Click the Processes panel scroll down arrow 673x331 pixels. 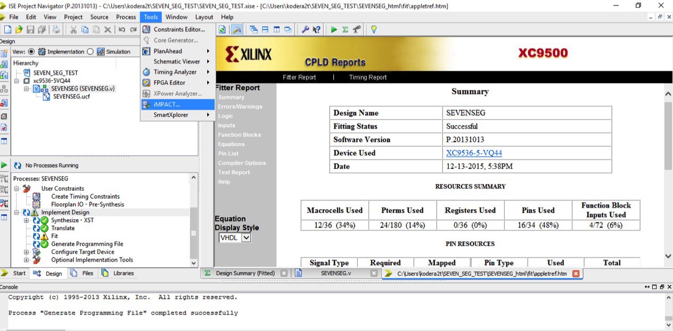coord(193,263)
